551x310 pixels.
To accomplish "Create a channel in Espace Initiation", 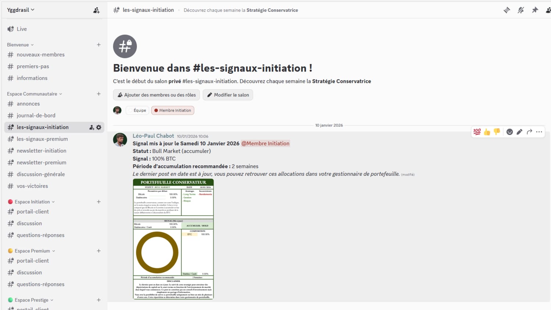I will (99, 202).
